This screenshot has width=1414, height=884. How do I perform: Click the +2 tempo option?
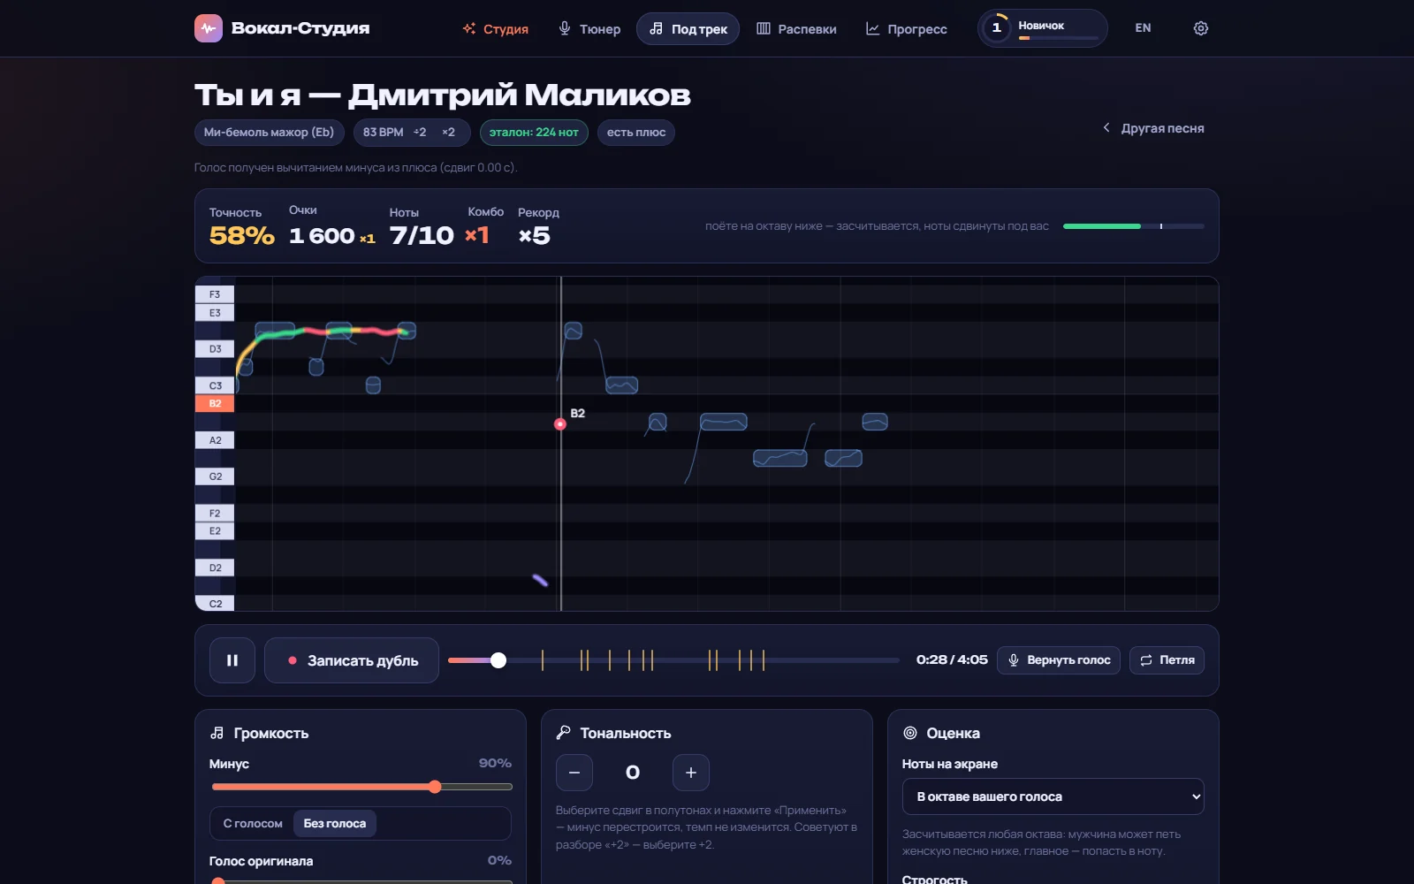[x=420, y=133]
